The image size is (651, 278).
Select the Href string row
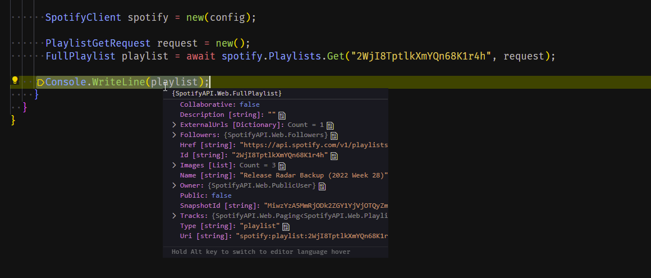pyautogui.click(x=276, y=145)
